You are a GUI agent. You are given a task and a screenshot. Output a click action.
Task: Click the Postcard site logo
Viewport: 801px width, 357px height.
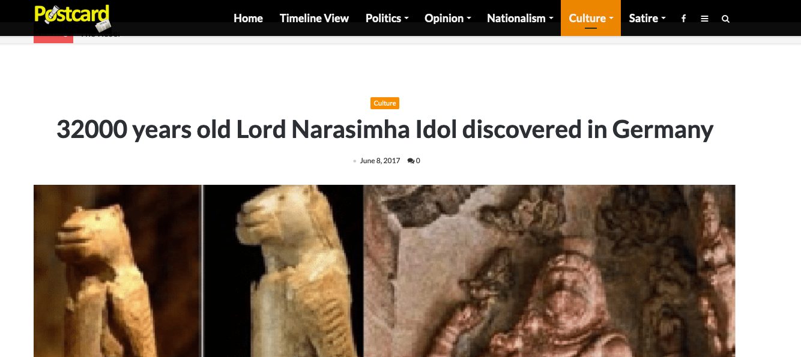[x=72, y=17]
